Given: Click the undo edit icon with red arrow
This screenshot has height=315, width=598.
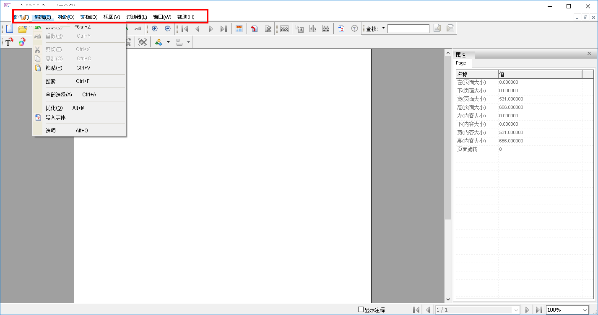Looking at the screenshot, I should point(254,28).
